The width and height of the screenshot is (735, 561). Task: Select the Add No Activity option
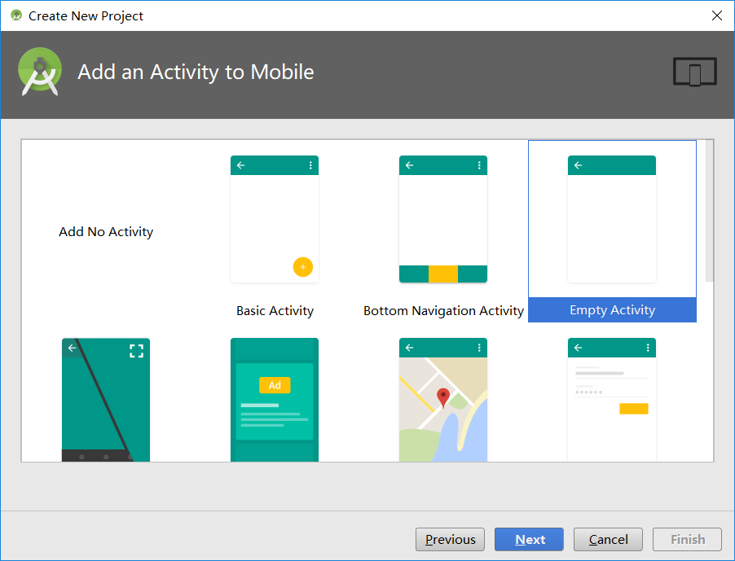coord(106,231)
